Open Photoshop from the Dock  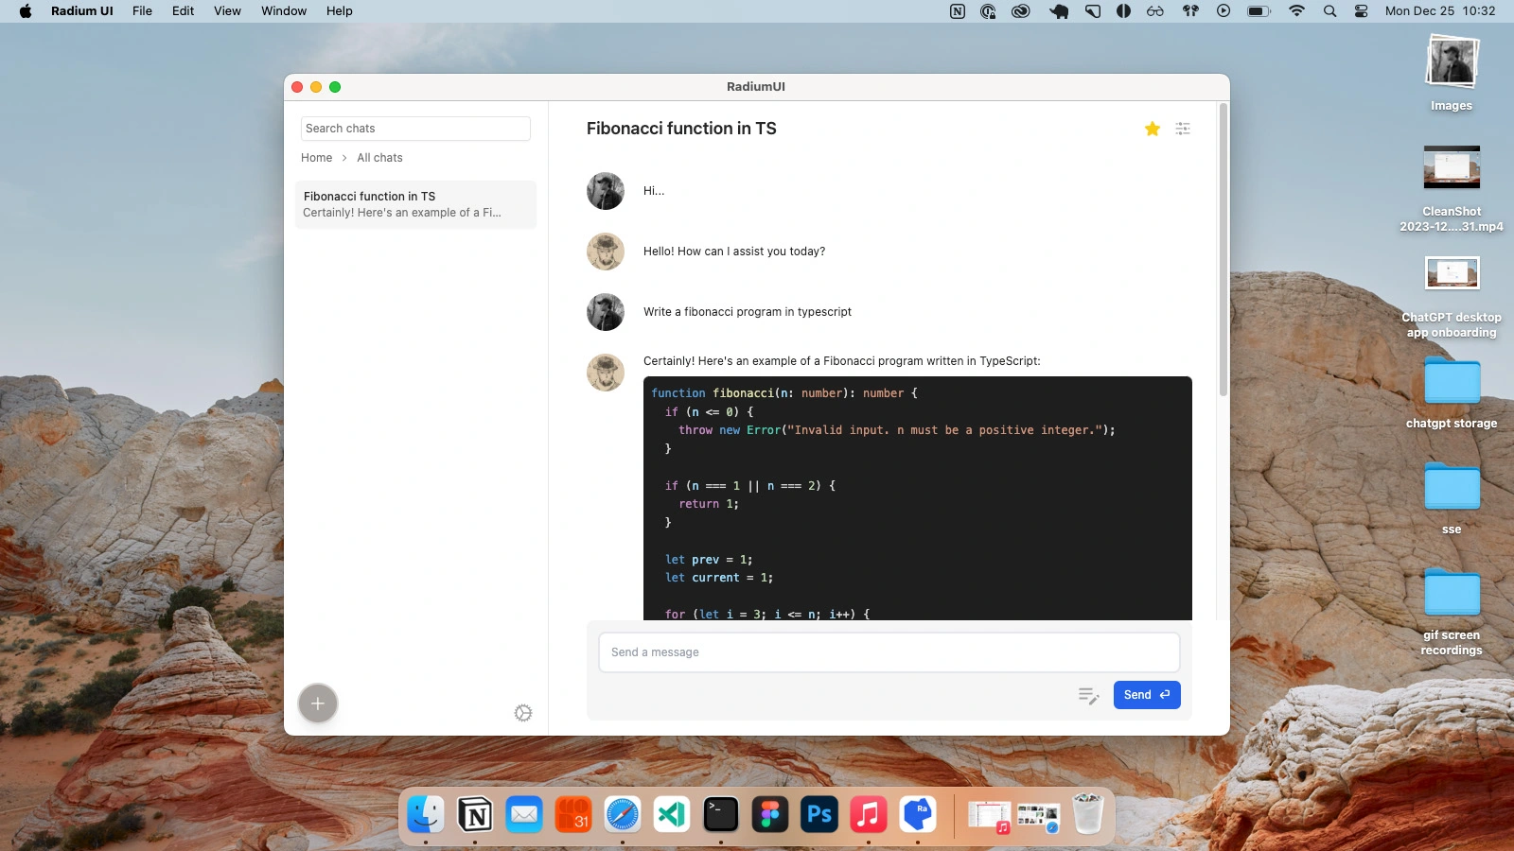[819, 814]
